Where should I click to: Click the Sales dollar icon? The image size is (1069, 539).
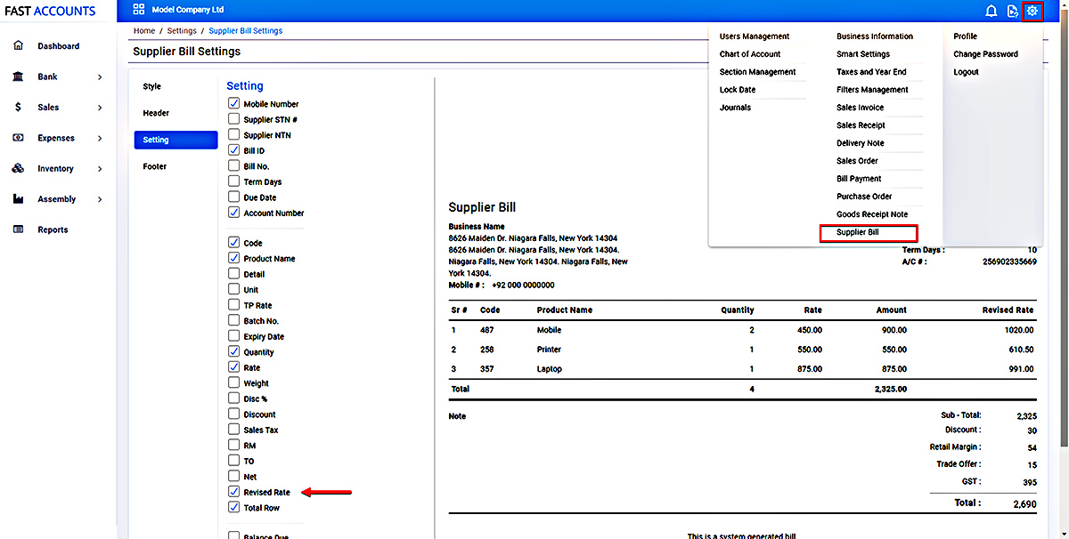(x=19, y=107)
